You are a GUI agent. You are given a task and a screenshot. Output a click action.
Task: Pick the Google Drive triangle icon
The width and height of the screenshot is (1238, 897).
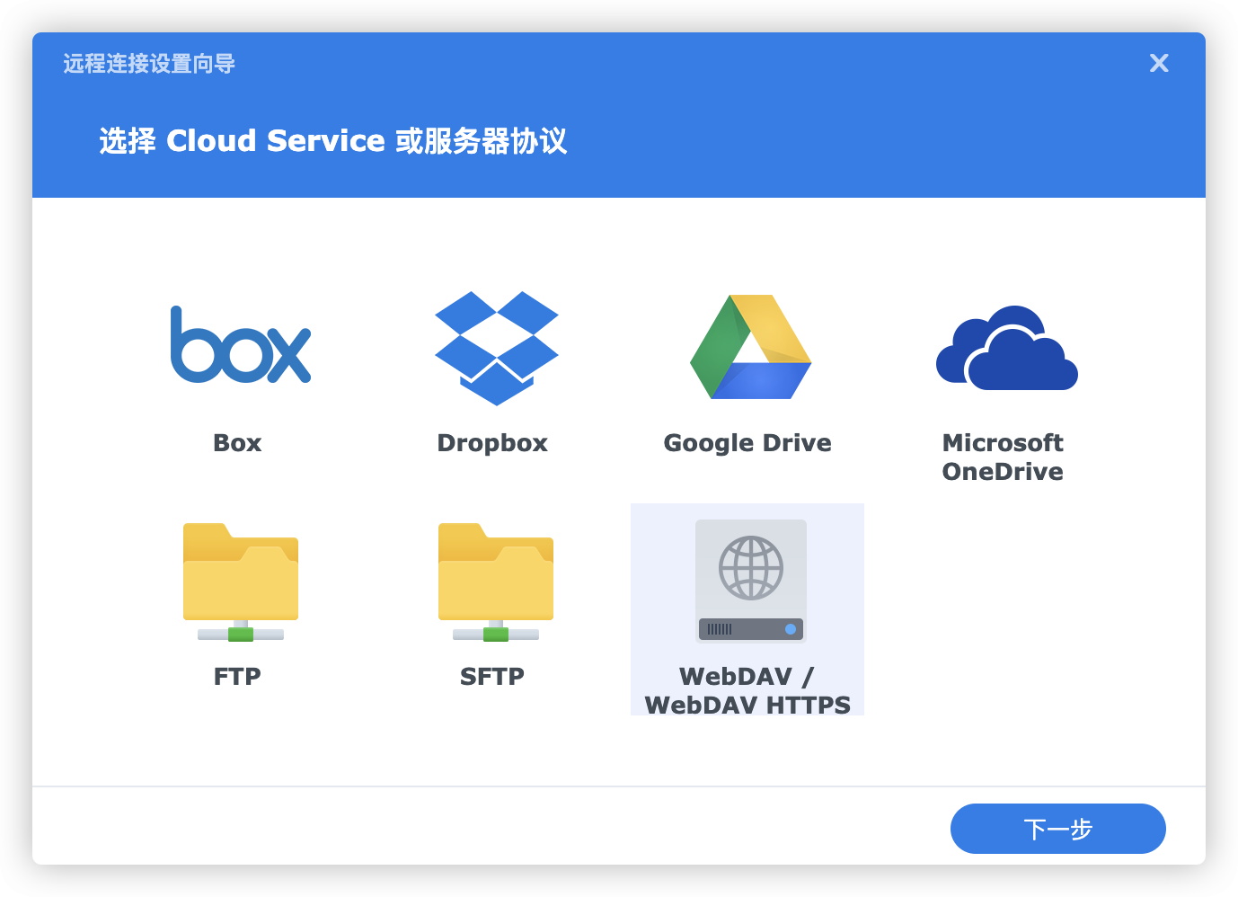tap(750, 348)
